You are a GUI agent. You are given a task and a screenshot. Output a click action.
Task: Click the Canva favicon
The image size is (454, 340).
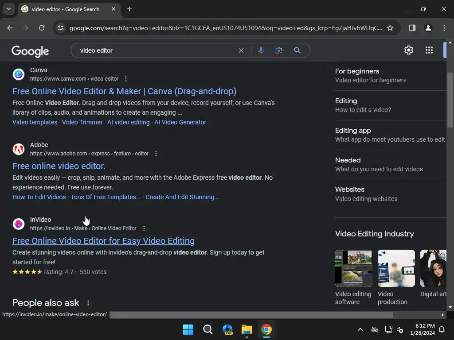[x=19, y=74]
